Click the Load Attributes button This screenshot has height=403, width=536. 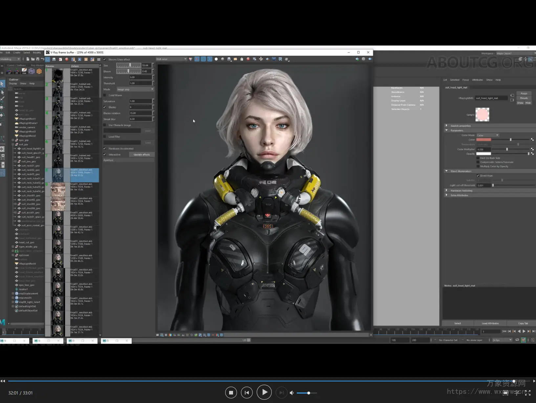[x=490, y=323]
